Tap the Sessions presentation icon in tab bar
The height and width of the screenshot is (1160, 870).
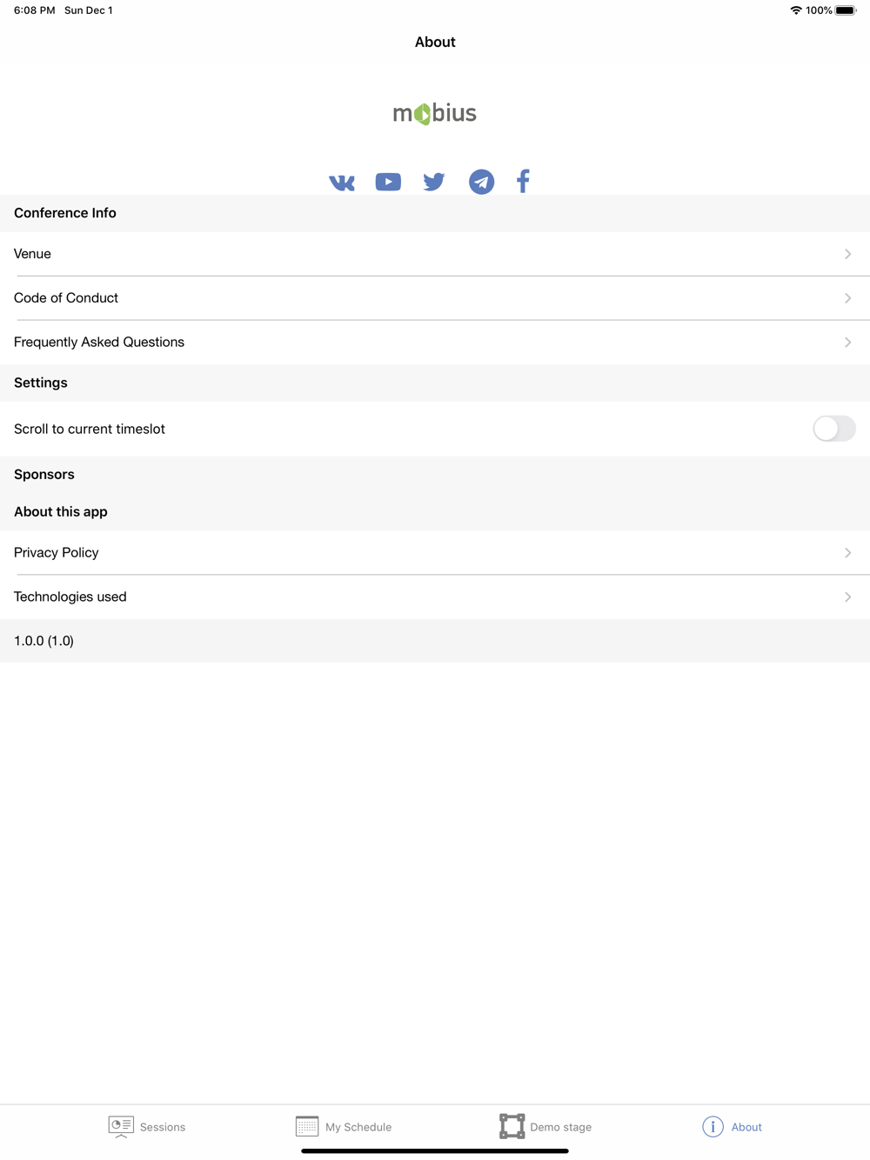[x=121, y=1127]
